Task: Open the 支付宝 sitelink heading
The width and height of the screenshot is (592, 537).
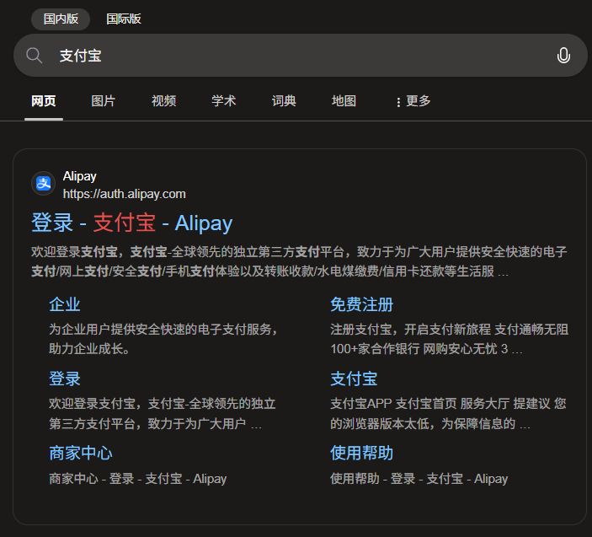Action: pyautogui.click(x=354, y=379)
